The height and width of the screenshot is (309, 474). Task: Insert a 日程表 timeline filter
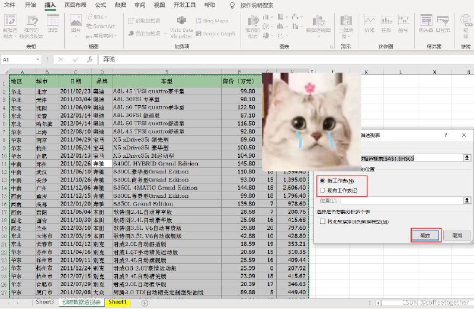pos(443,24)
